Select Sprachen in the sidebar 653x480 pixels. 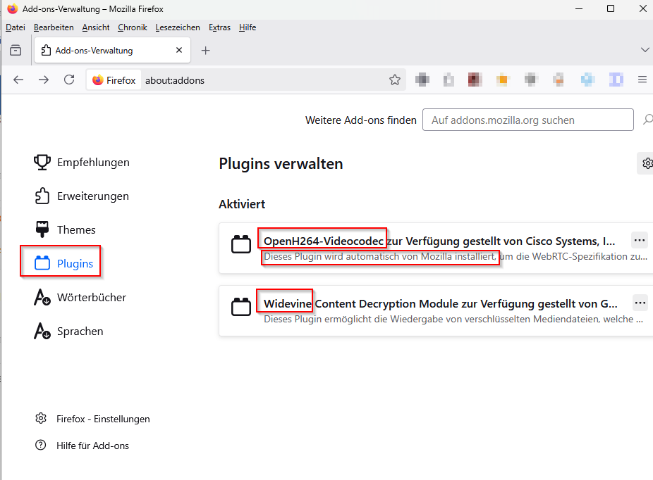tap(68, 331)
